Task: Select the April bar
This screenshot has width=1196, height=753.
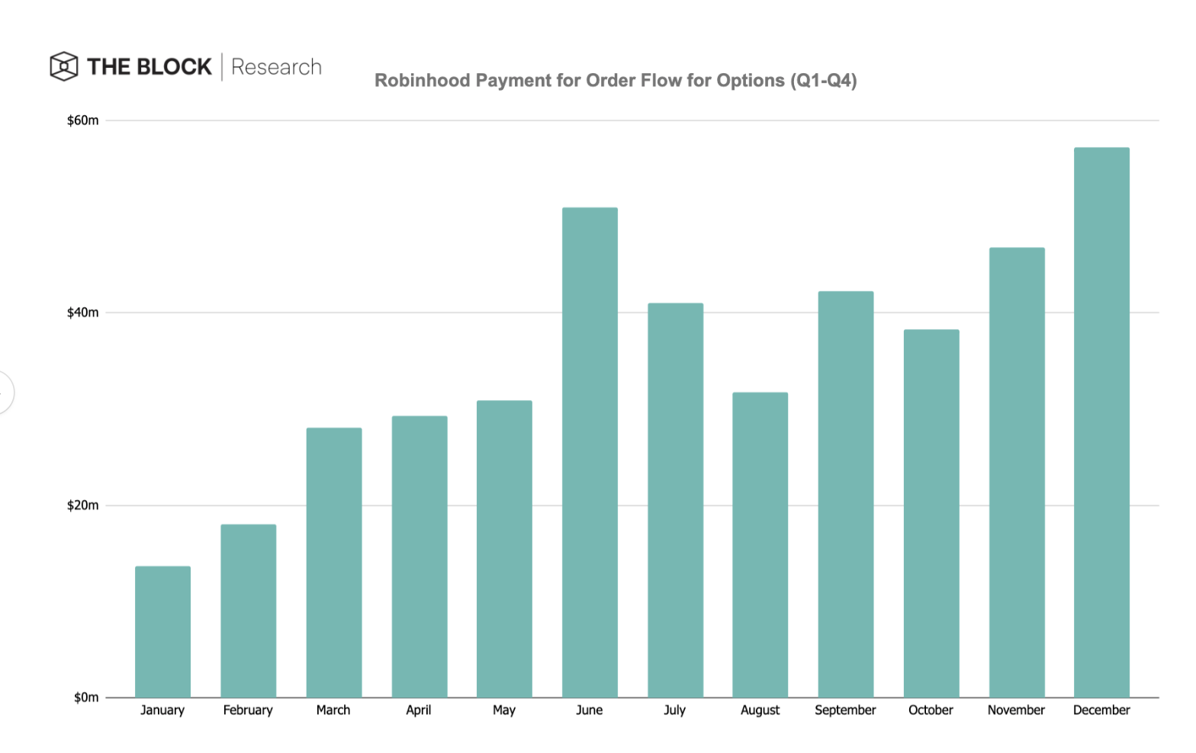Action: pyautogui.click(x=420, y=556)
